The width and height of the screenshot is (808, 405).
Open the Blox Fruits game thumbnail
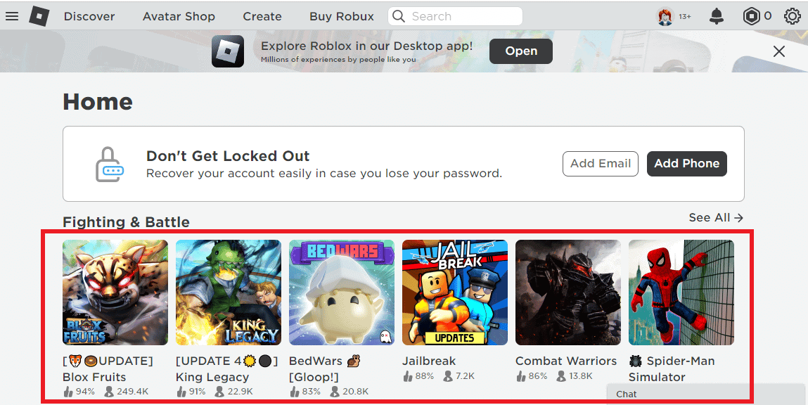coord(115,292)
